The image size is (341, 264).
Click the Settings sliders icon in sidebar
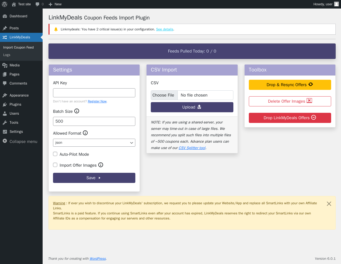pyautogui.click(x=5, y=132)
